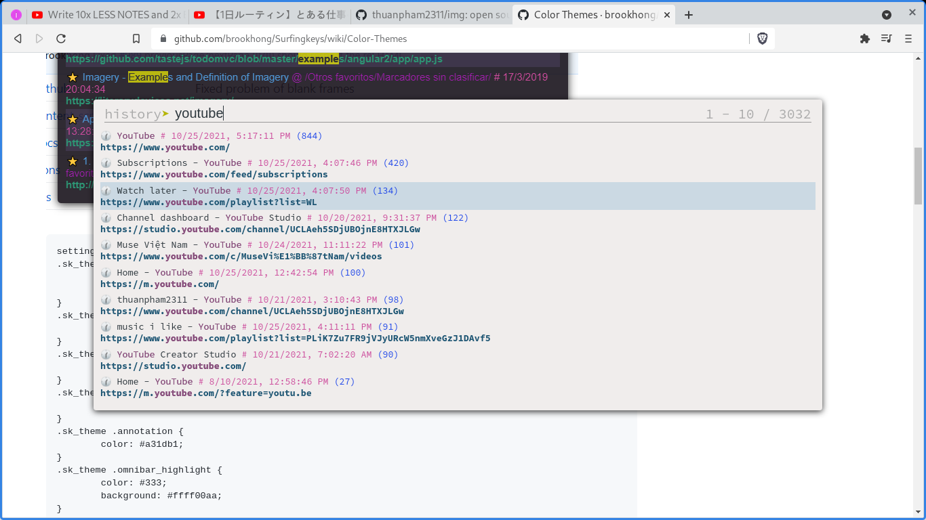The height and width of the screenshot is (520, 926).
Task: Click globe icon beside YouTube entry
Action: point(106,136)
